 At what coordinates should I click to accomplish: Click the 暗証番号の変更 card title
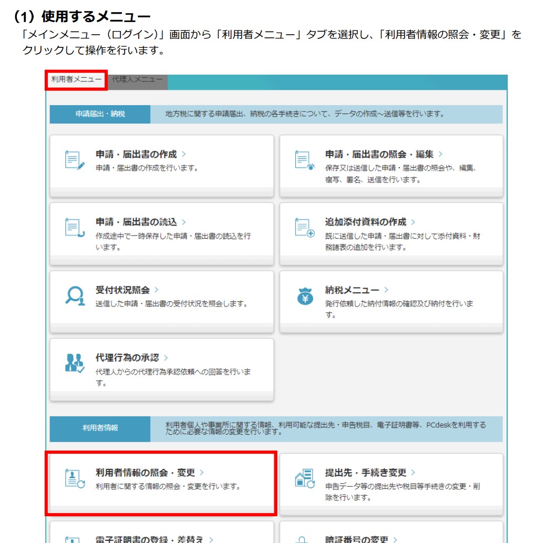pos(356,539)
